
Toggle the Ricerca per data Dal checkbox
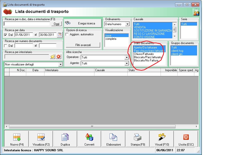coord(5,35)
